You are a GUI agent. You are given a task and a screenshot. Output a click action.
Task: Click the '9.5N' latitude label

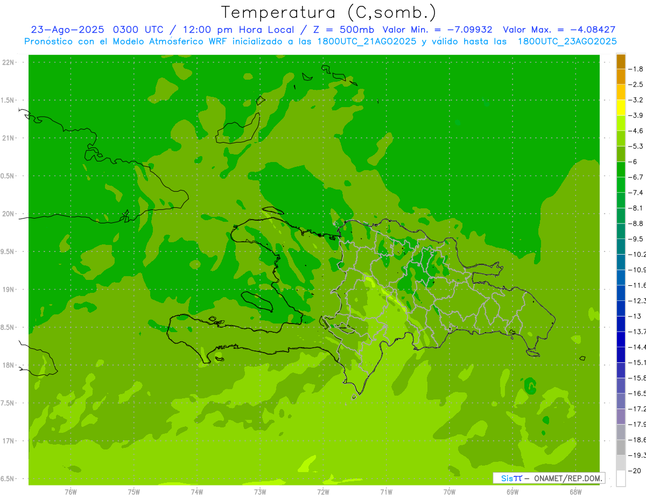(x=8, y=251)
